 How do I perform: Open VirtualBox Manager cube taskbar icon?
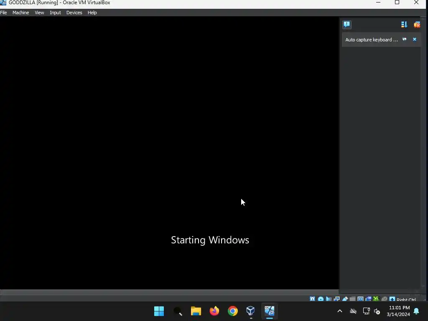pos(251,311)
